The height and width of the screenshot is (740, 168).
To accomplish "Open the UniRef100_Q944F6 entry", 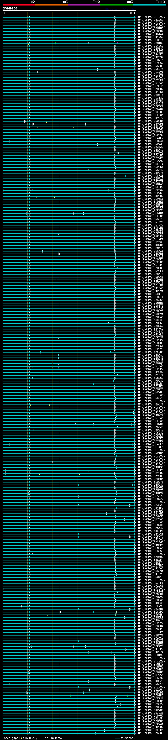I will coord(151,55).
